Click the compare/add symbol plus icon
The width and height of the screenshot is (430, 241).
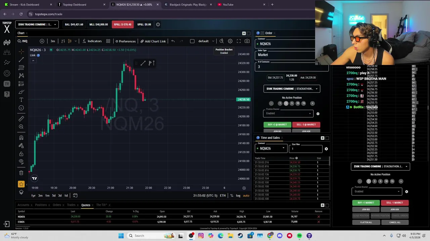coord(42,41)
